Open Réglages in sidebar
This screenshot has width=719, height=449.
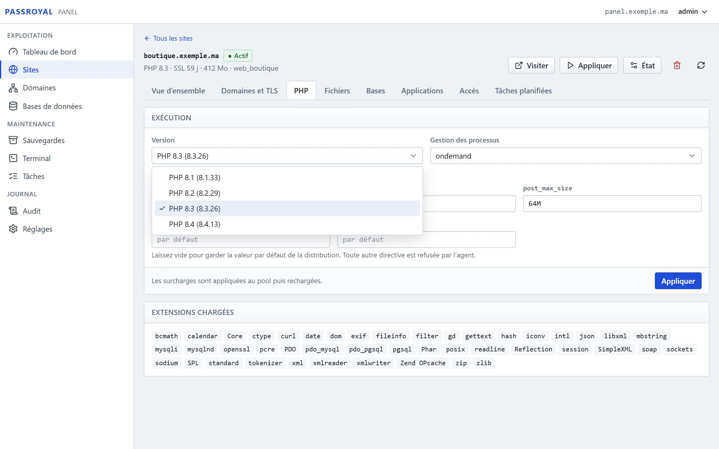pyautogui.click(x=67, y=229)
